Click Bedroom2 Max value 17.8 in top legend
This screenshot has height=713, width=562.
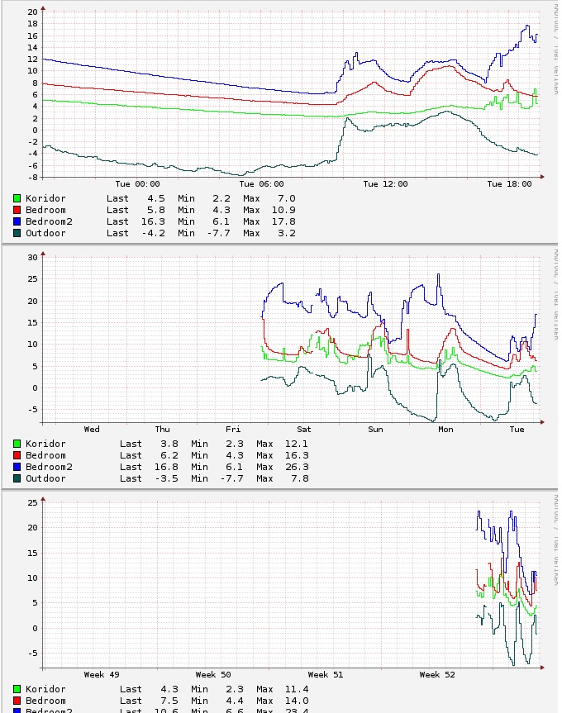pos(284,221)
